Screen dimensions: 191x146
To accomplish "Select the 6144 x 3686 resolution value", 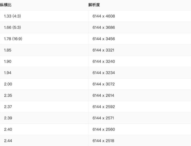I will [x=104, y=27].
